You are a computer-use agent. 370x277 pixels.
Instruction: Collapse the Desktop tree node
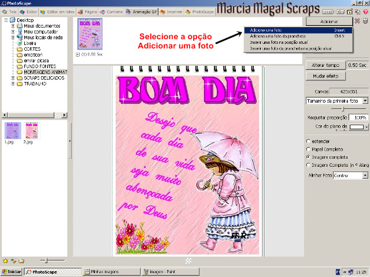(x=6, y=20)
